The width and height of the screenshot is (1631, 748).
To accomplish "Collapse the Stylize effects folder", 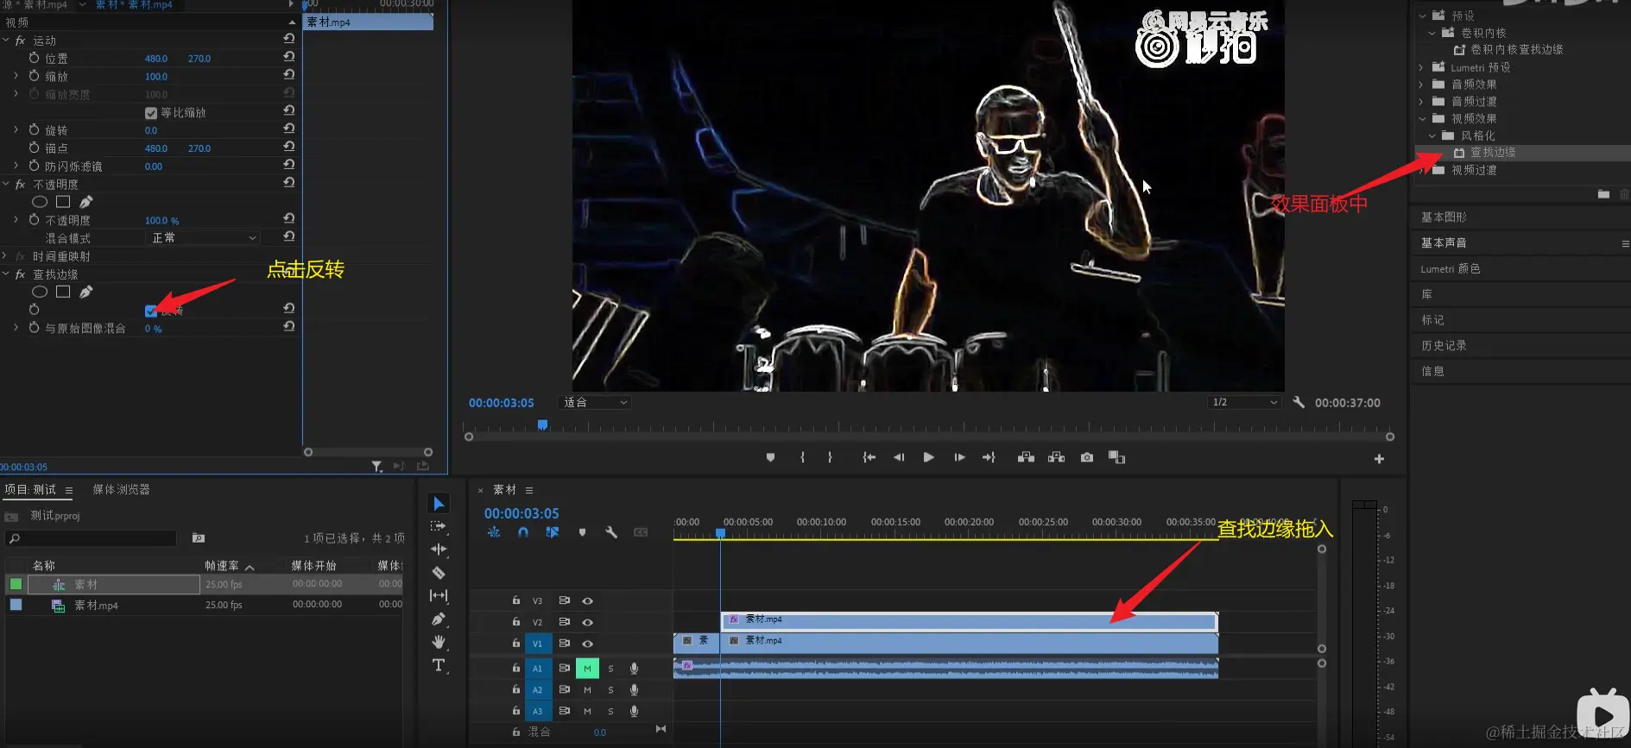I will point(1432,135).
